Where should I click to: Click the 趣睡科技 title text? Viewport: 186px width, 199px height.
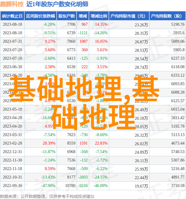click(12, 4)
